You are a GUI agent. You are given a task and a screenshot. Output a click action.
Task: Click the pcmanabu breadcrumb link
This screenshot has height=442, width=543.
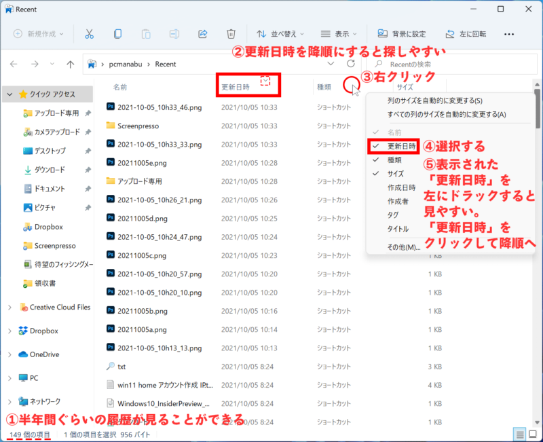click(x=126, y=63)
